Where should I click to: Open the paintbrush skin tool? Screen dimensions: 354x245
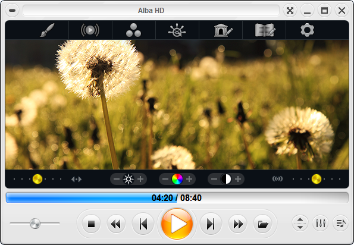tap(47, 30)
